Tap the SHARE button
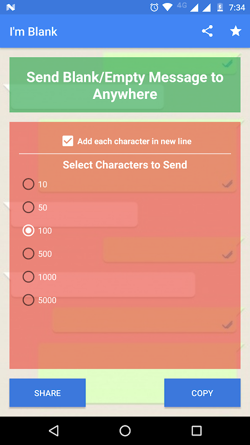The width and height of the screenshot is (250, 445). coord(47,393)
